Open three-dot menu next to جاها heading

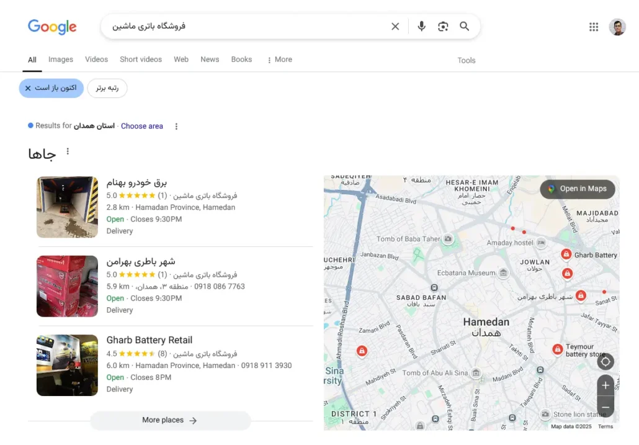[68, 151]
